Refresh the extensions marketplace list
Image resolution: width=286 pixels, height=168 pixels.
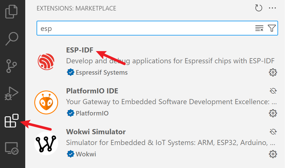(x=259, y=8)
